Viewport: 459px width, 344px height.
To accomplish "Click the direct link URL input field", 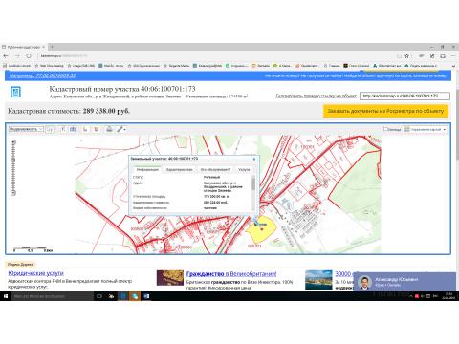I will (x=404, y=96).
